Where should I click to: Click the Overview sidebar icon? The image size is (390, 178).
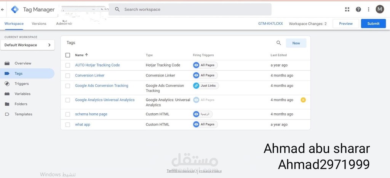(x=7, y=63)
